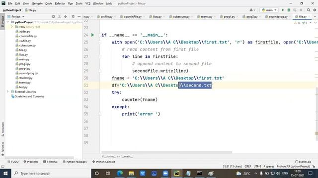Click cursor position 31:31 in status bar
Screen dimensions: 318x178
[x=233, y=167]
